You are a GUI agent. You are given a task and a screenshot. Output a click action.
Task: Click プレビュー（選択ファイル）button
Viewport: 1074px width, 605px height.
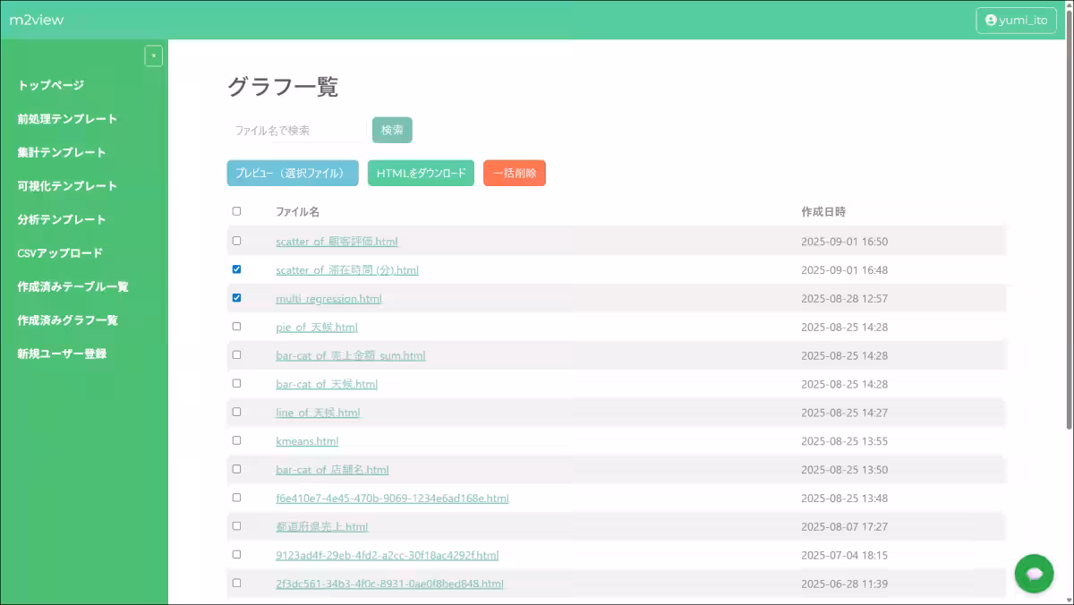292,174
